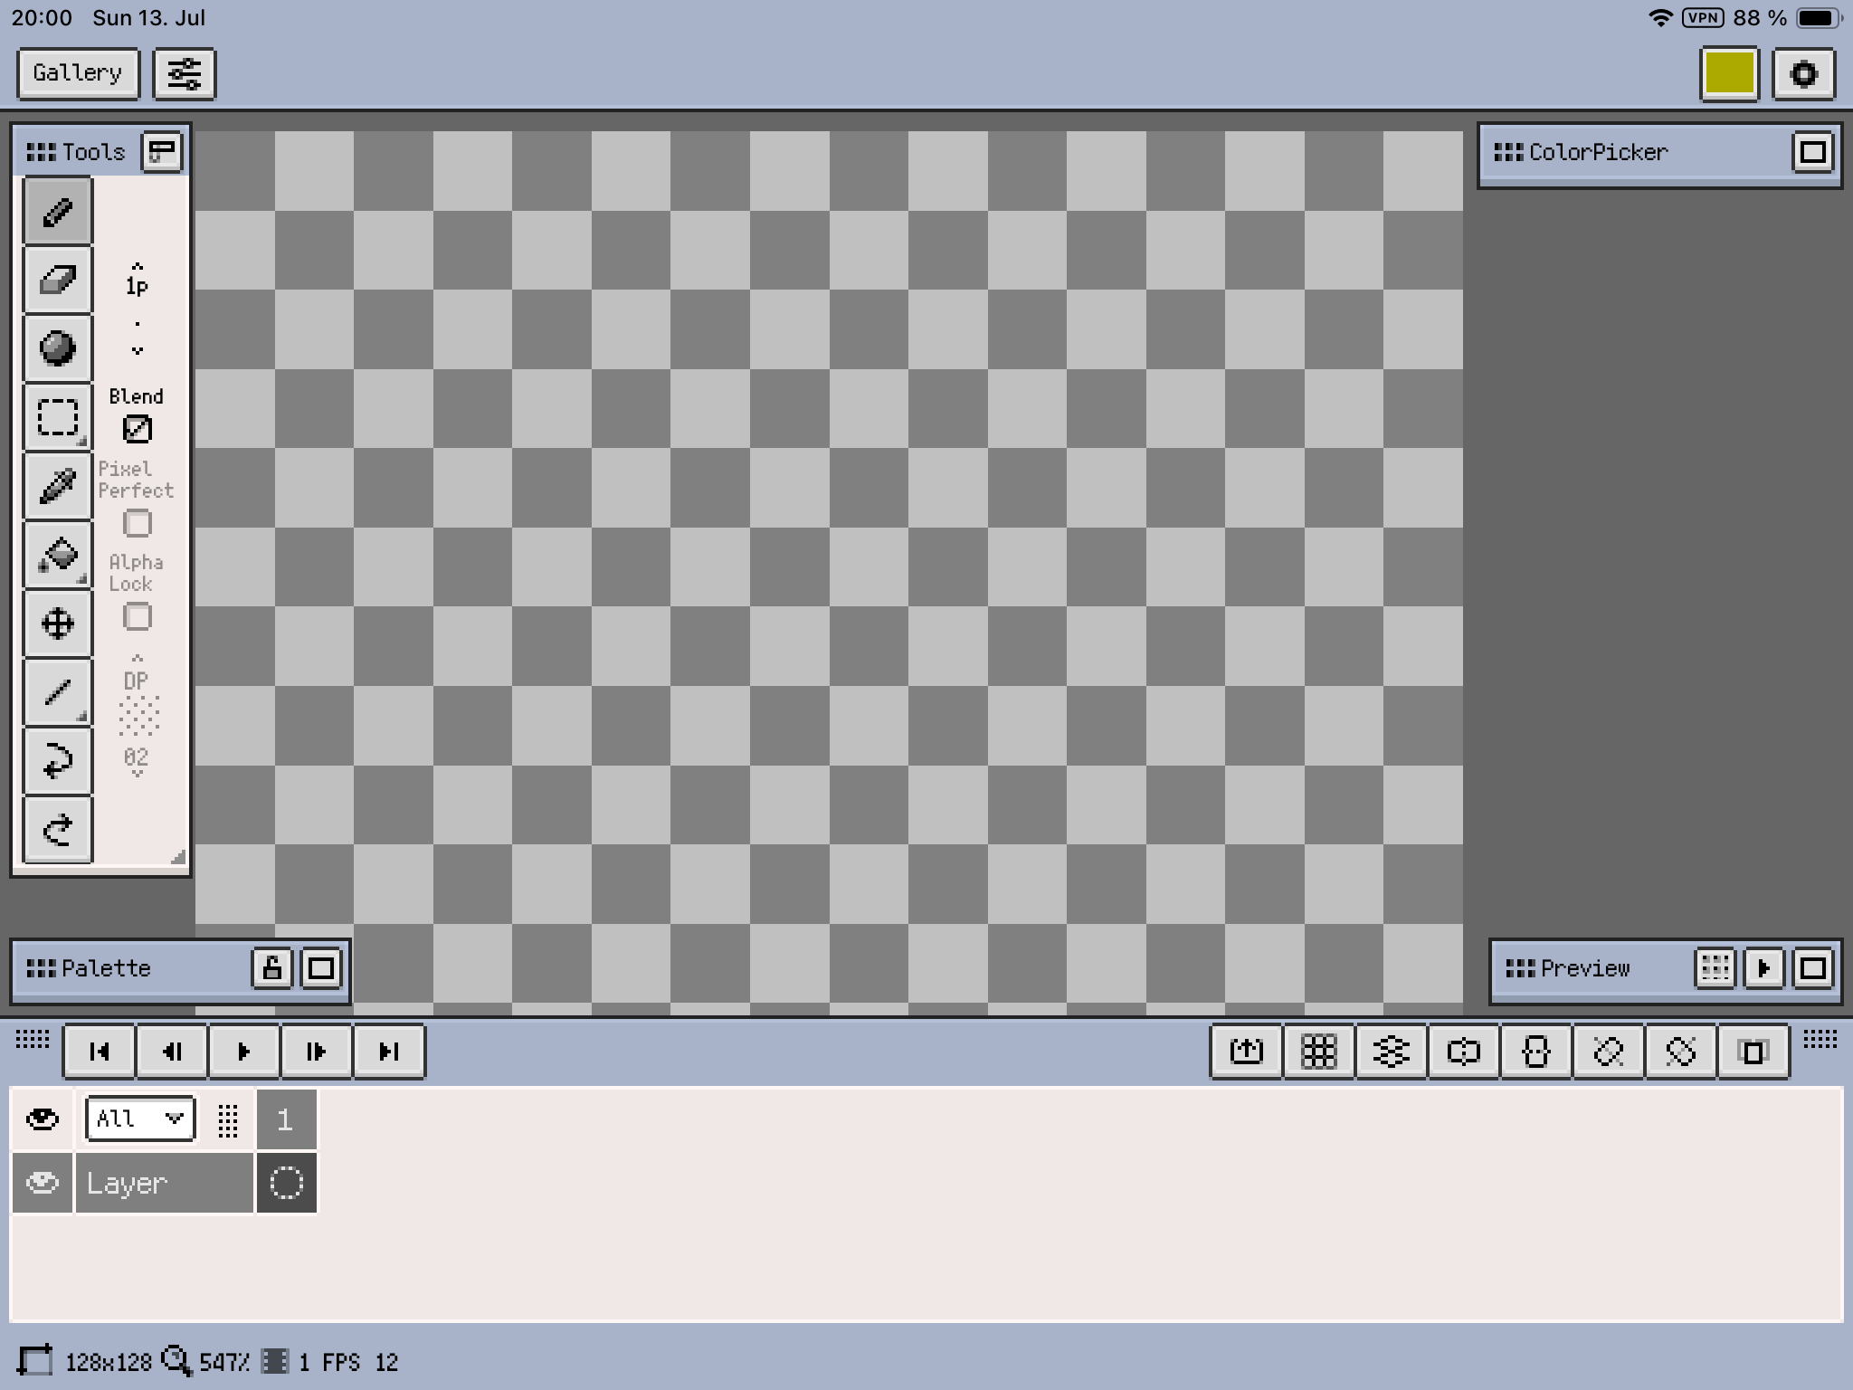Select frame 1 cell of Layer

(x=286, y=1183)
